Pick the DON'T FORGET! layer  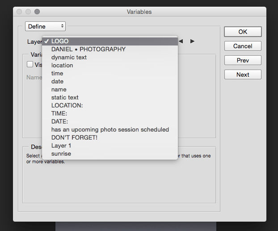click(x=74, y=138)
